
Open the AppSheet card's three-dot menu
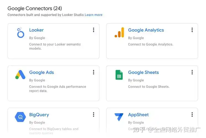click(x=192, y=115)
